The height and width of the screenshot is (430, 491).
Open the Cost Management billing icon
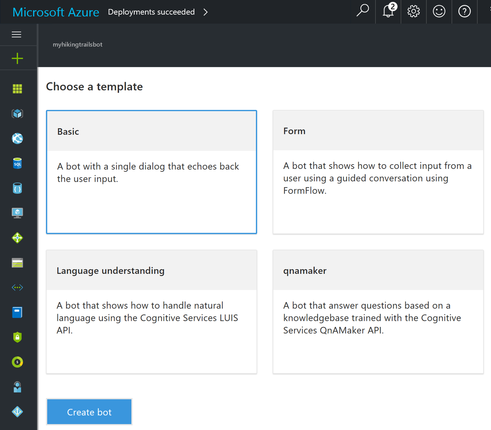17,362
